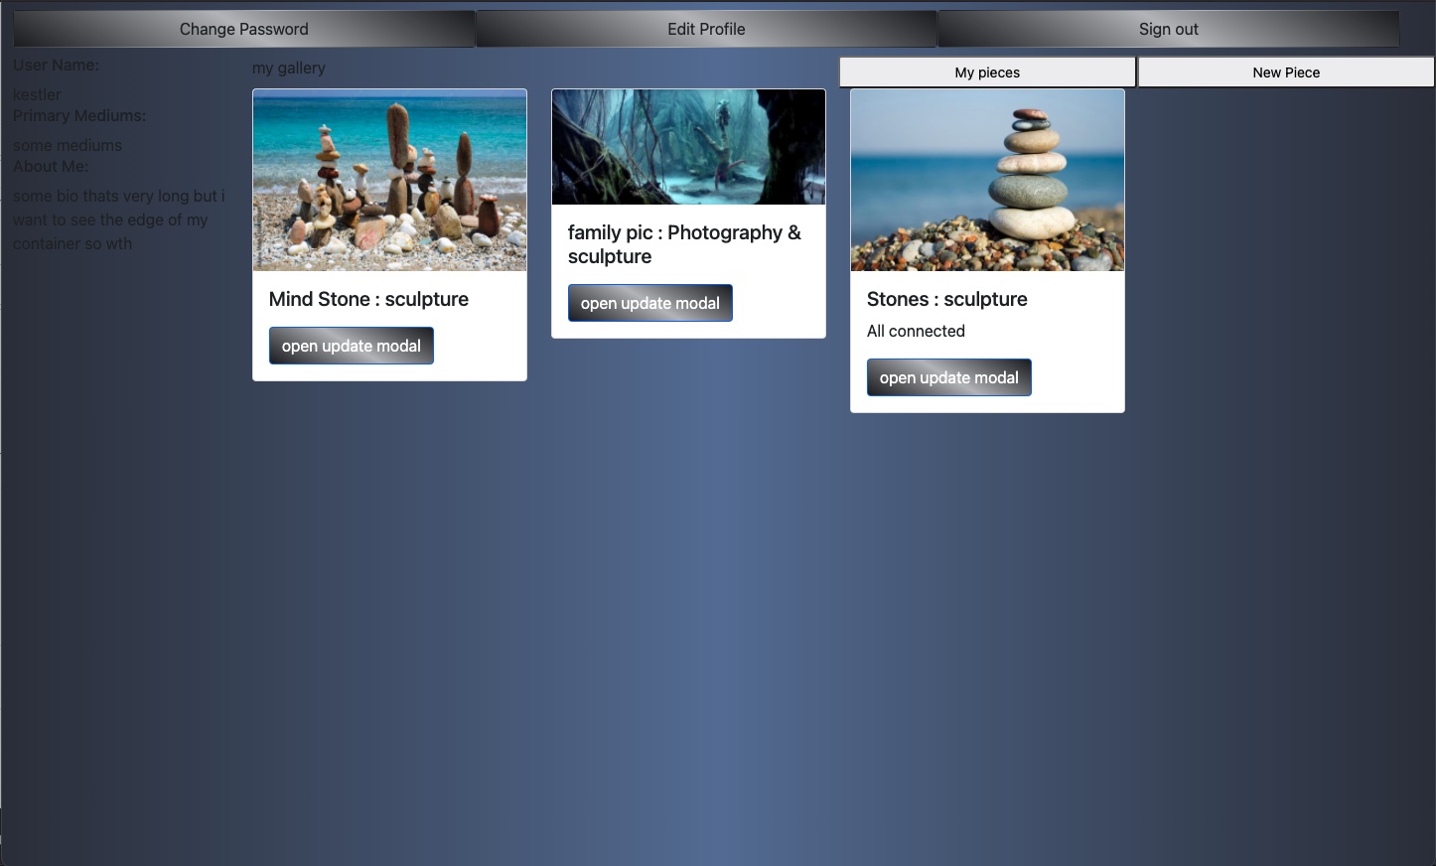
Task: Sign out of the account
Action: pyautogui.click(x=1168, y=28)
